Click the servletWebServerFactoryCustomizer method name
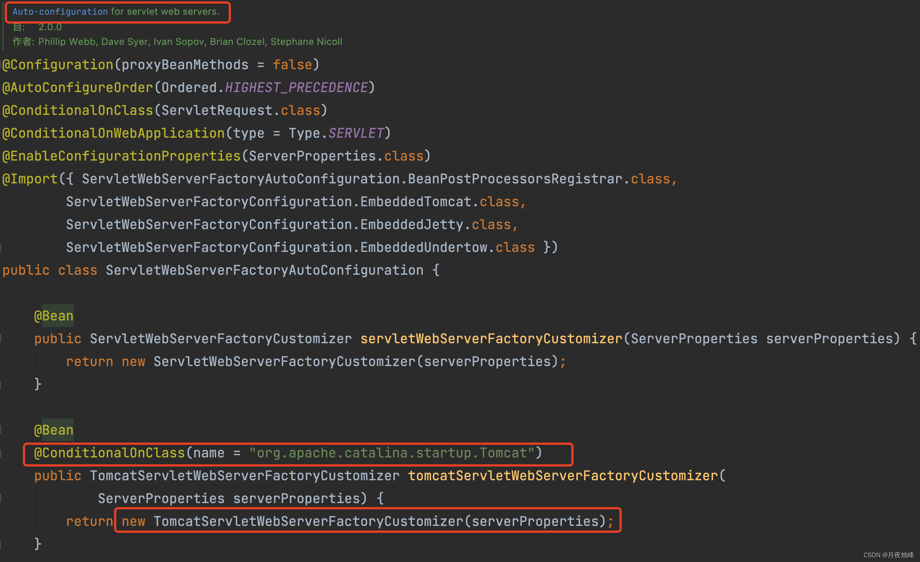The height and width of the screenshot is (562, 920). 491,339
